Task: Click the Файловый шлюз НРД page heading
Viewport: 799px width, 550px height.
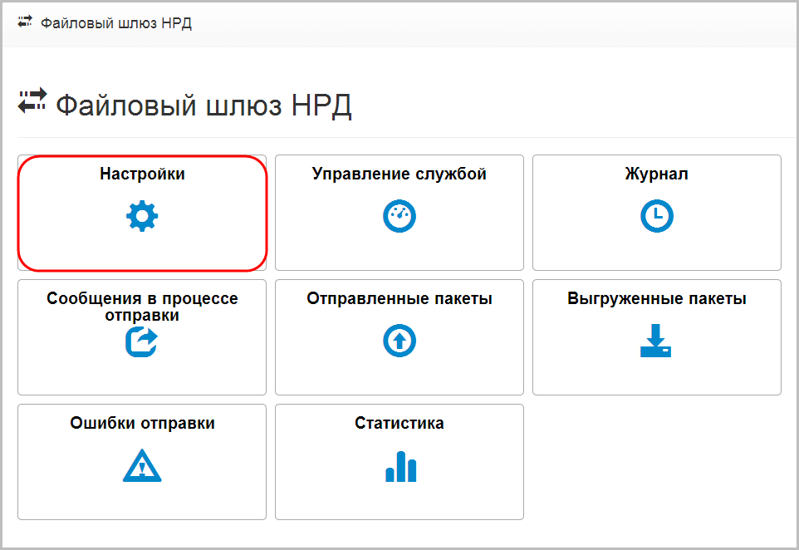Action: [203, 106]
